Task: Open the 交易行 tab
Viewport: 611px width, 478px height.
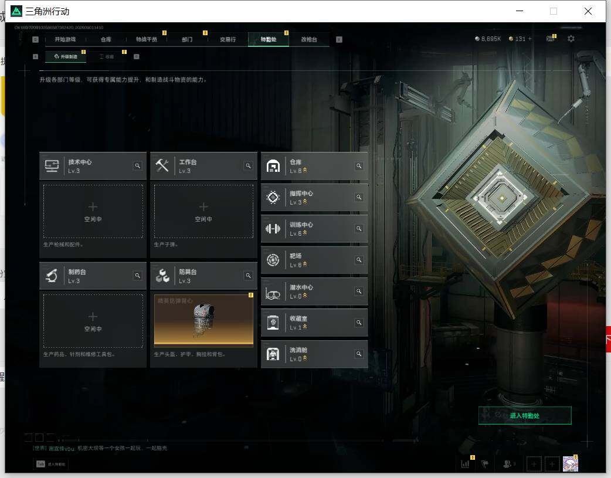Action: point(228,39)
